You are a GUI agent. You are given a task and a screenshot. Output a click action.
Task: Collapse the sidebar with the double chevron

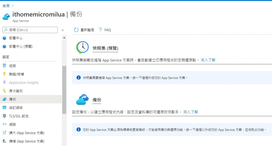tap(63, 30)
